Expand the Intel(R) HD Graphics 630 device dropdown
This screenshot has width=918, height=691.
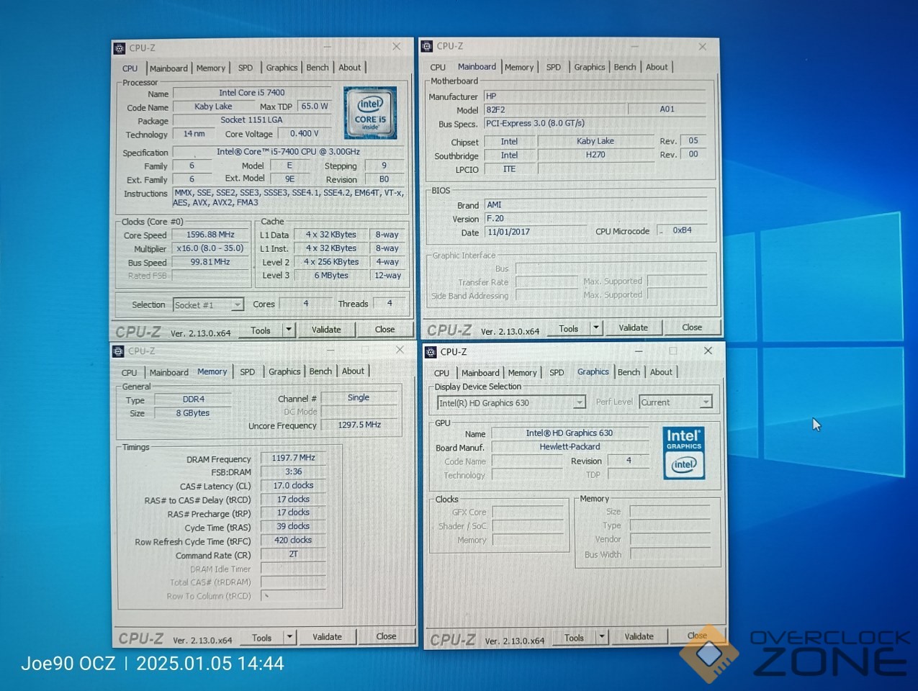[580, 403]
